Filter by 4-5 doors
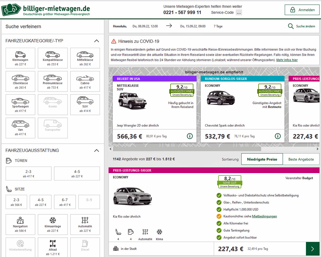This screenshot has width=321, height=257. click(77, 173)
